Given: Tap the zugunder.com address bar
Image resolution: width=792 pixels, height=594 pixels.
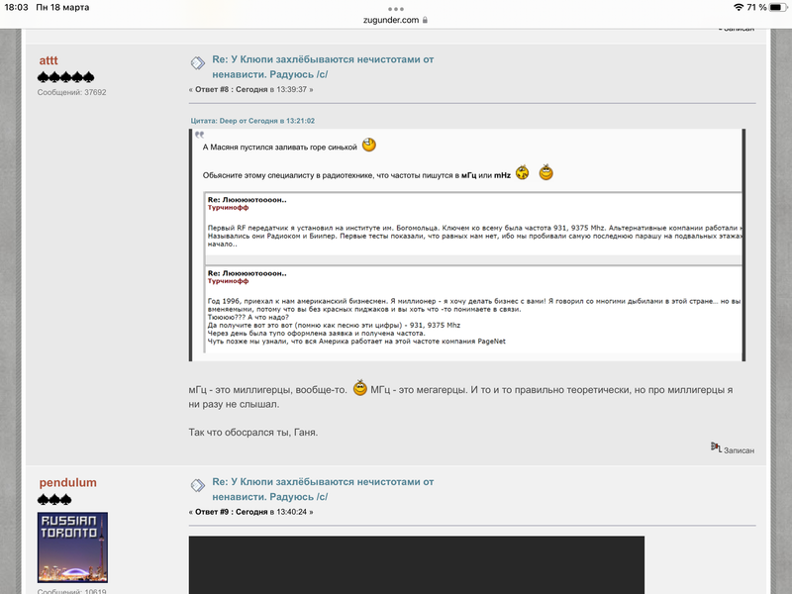Looking at the screenshot, I should [x=395, y=20].
